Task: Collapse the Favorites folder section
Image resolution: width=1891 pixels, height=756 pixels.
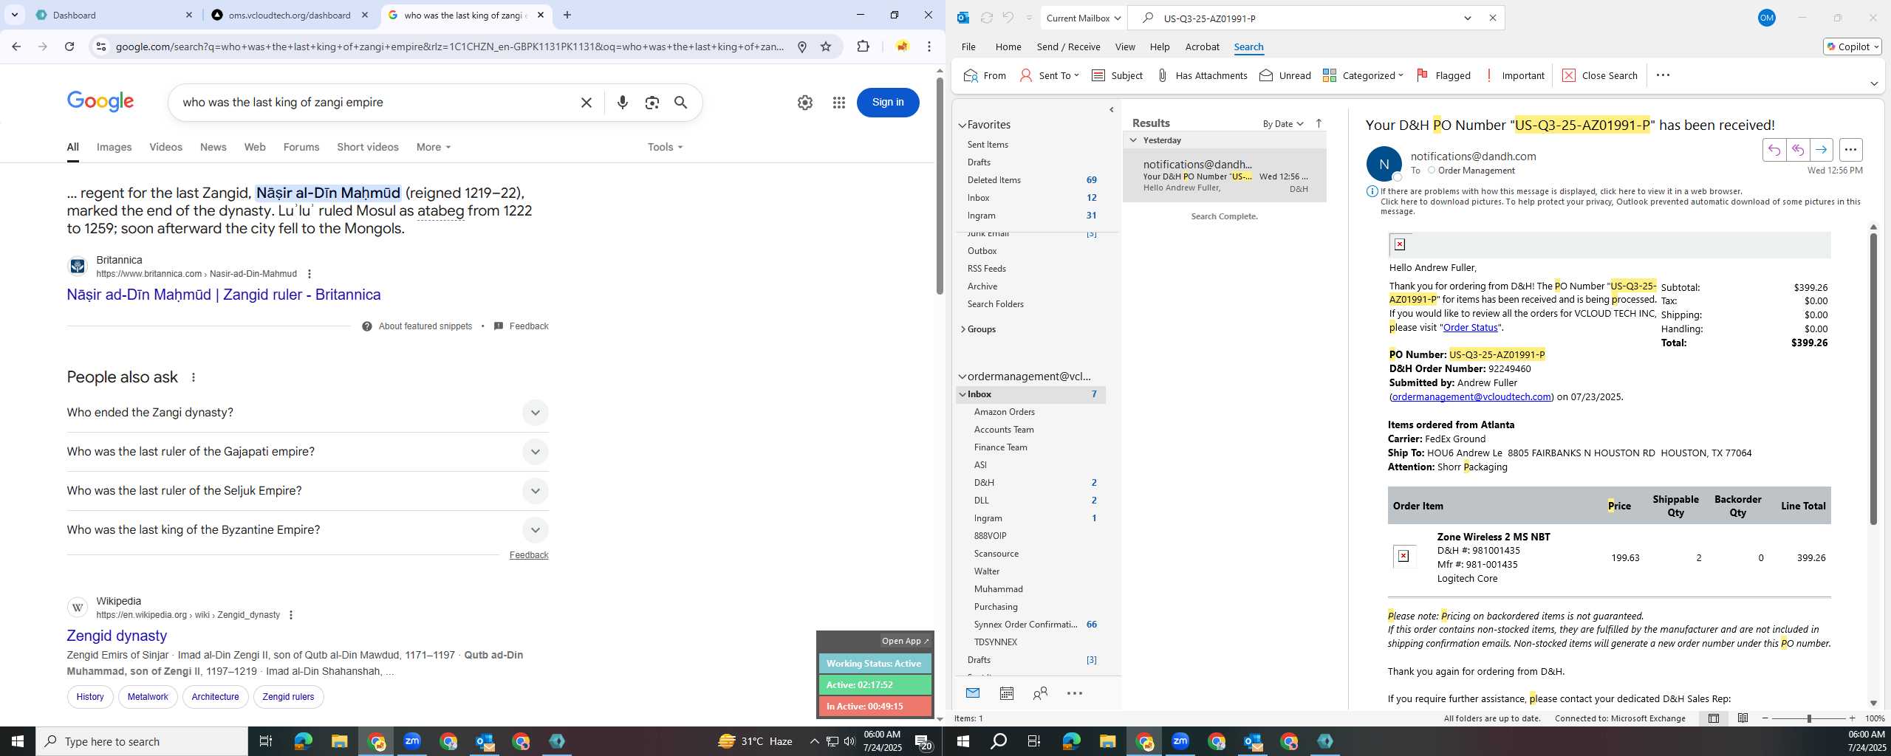Action: (x=962, y=125)
